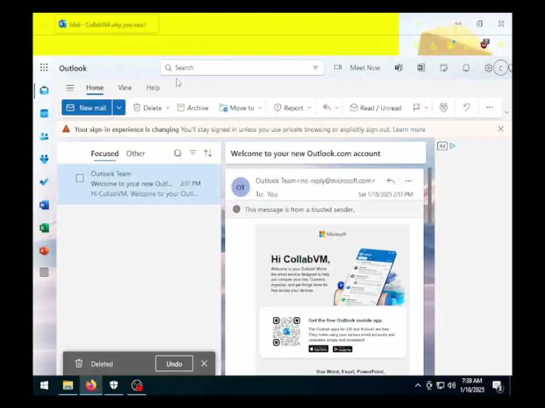
Task: Open the Teams chat icon in header
Action: click(399, 67)
